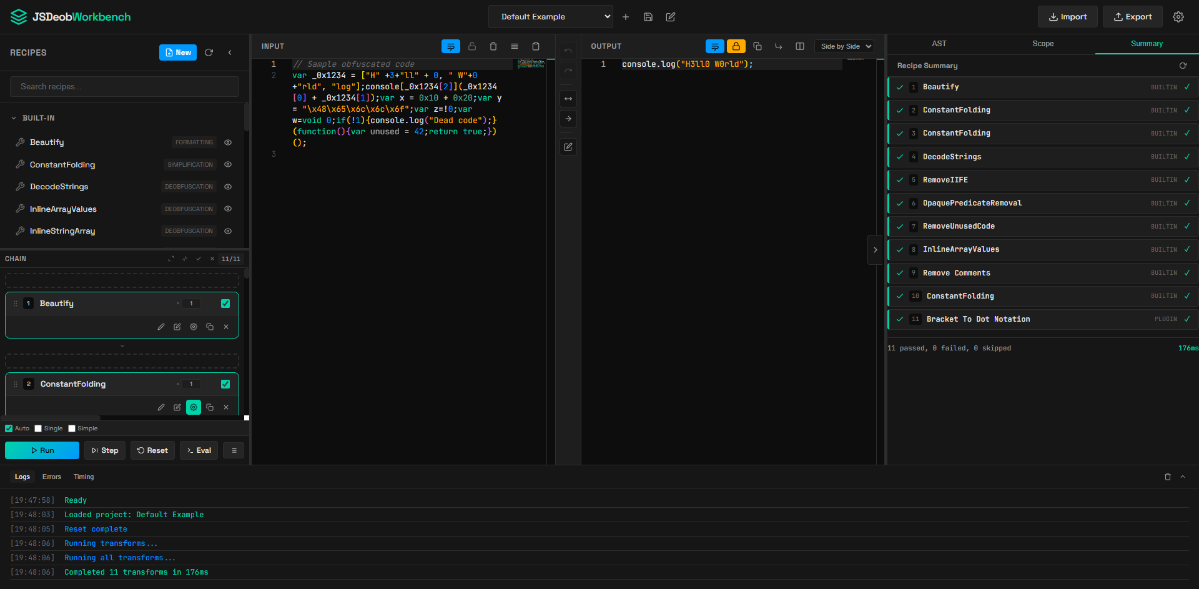Collapse all chain items icon
Screen dimensions: 1199x589
[x=185, y=259]
